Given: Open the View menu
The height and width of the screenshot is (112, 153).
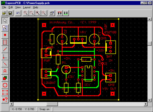Looking at the screenshot, I should pyautogui.click(x=18, y=7).
